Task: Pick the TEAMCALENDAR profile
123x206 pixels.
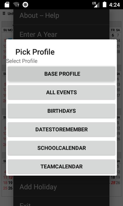Action: [x=61, y=166]
